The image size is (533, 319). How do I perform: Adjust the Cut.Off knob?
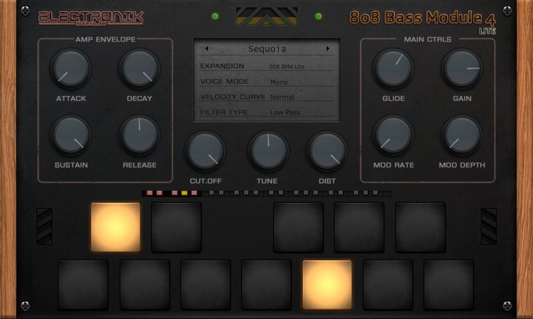(205, 151)
